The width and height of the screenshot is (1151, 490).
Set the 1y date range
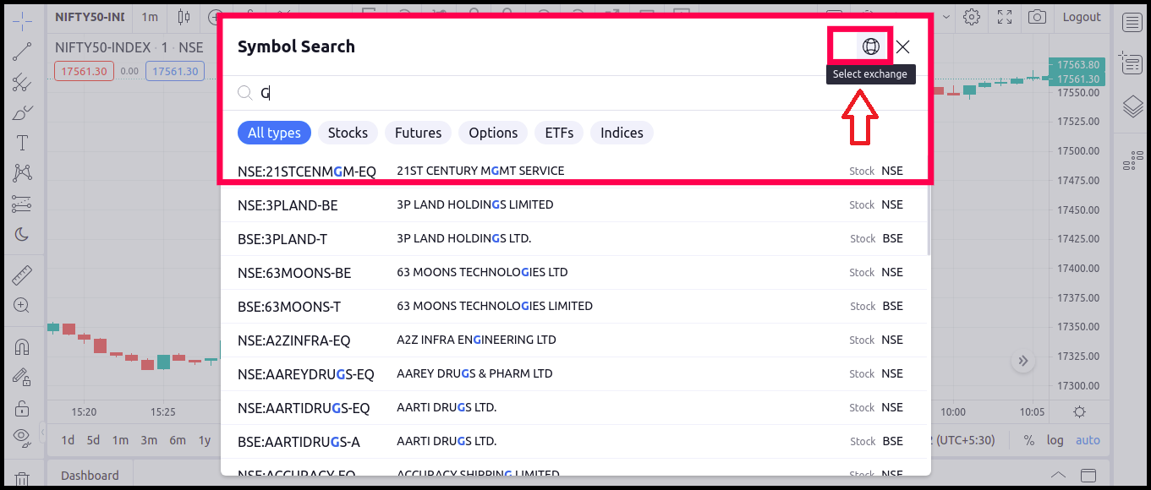point(205,440)
